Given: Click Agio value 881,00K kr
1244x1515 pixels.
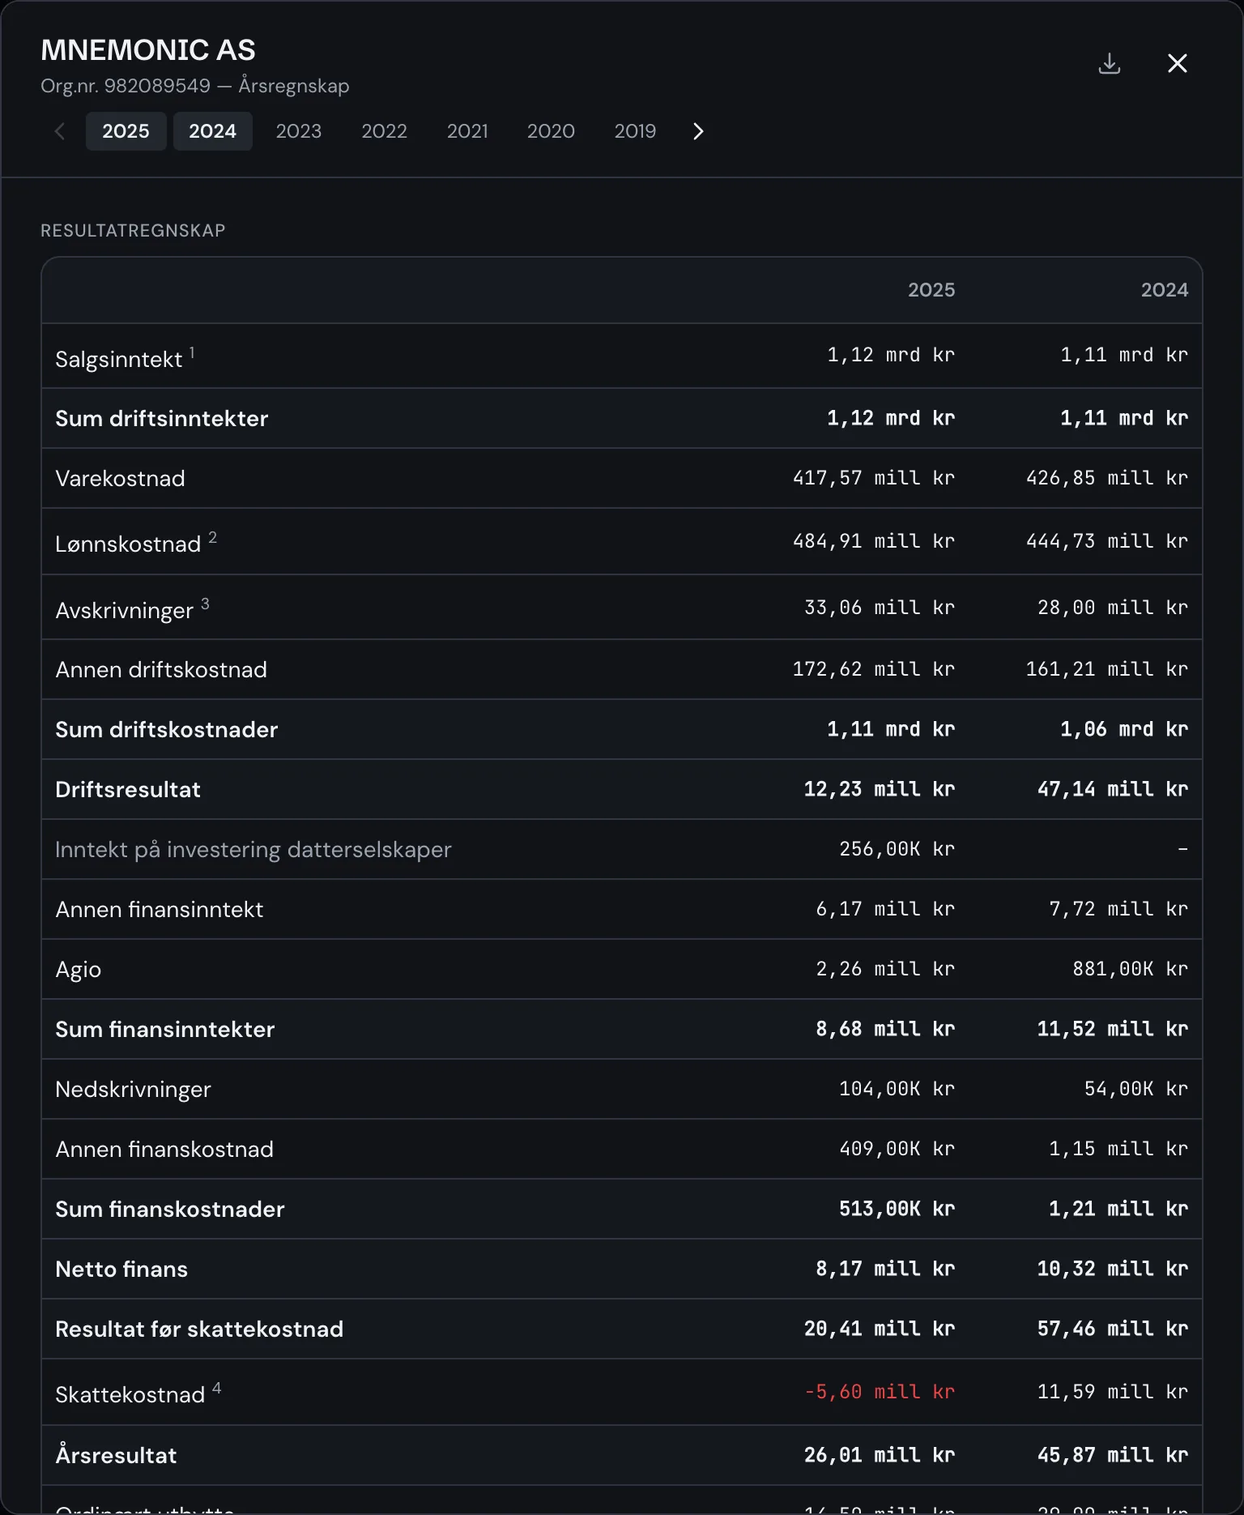Looking at the screenshot, I should click(1131, 969).
